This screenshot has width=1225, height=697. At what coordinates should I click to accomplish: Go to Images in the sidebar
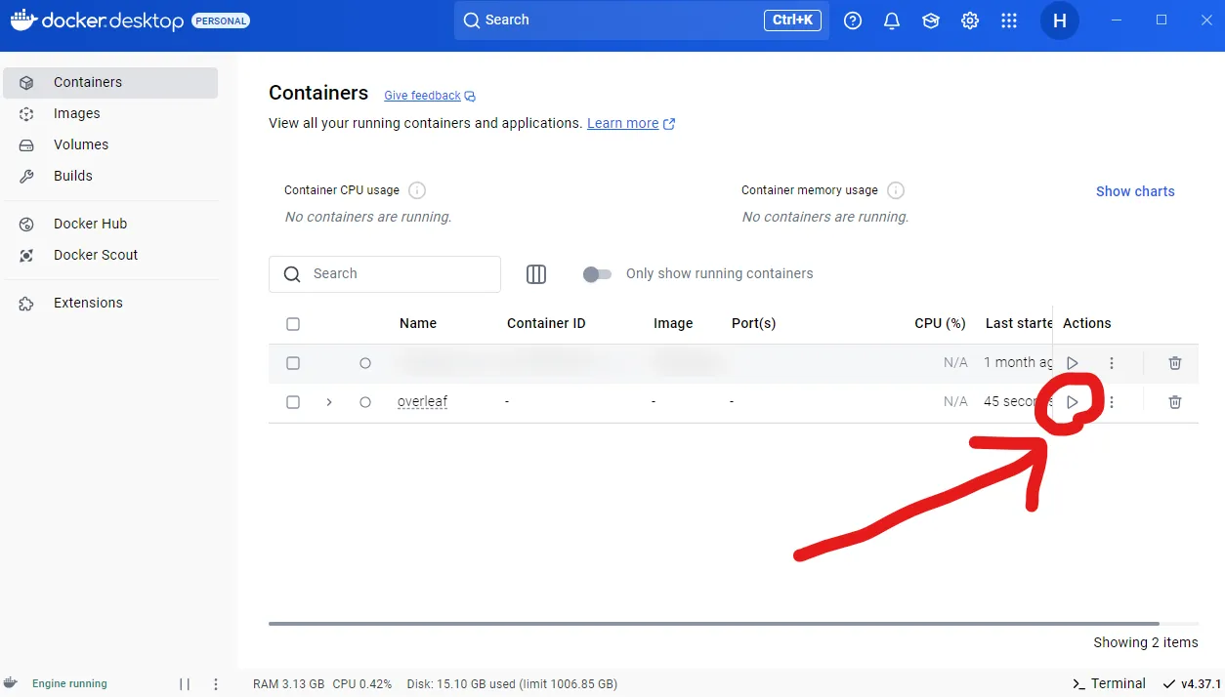coord(77,113)
